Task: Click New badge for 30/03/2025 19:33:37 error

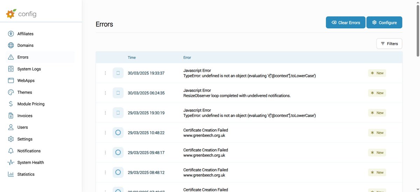Action: (377, 73)
